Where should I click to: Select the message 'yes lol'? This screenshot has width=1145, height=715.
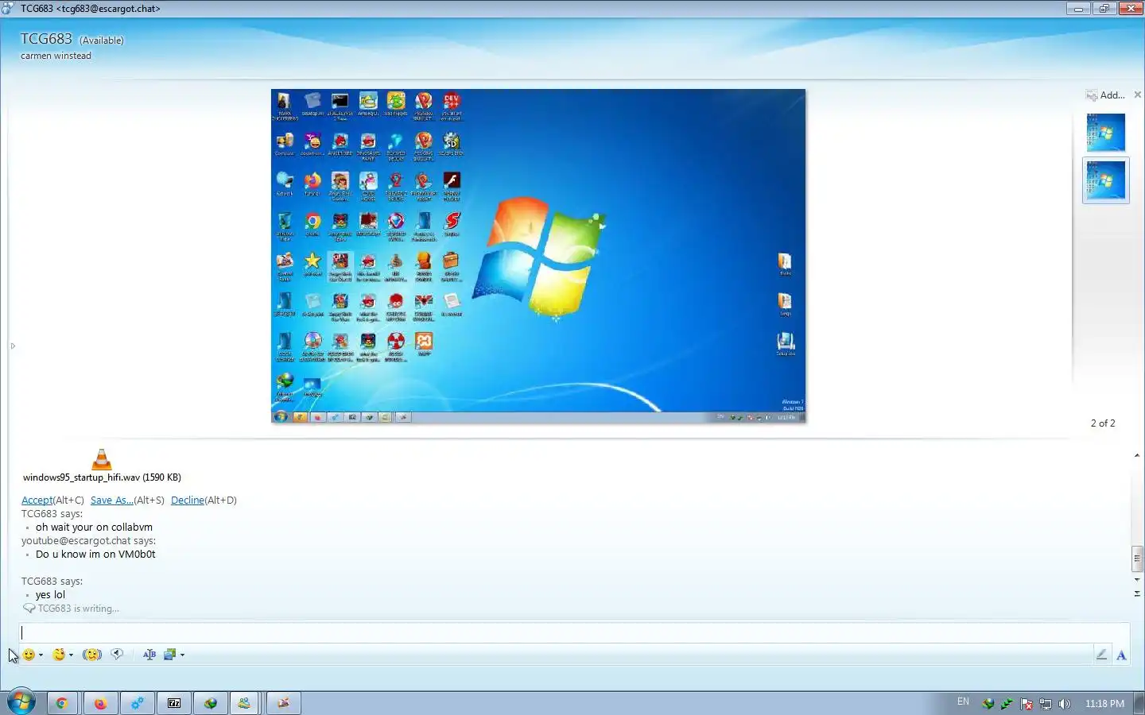(50, 594)
